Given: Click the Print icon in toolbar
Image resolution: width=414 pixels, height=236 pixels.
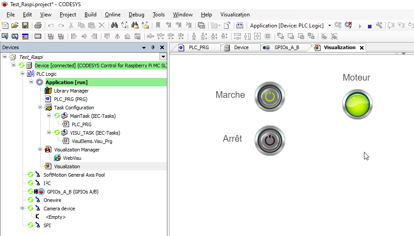Looking at the screenshot, I should click(38, 26).
